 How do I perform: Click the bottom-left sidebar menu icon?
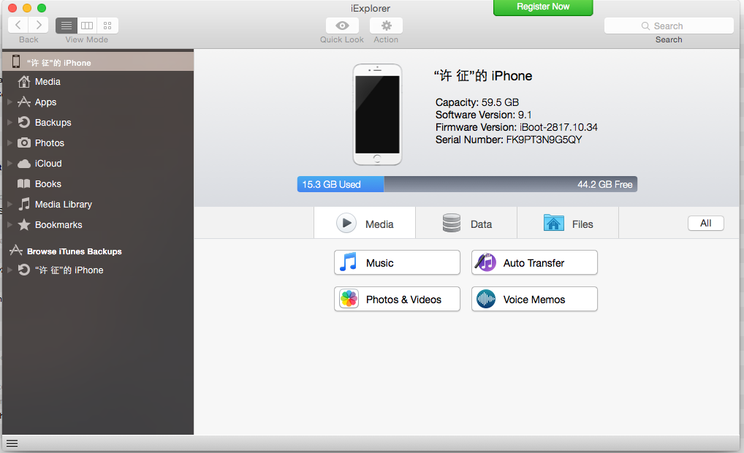(x=12, y=444)
